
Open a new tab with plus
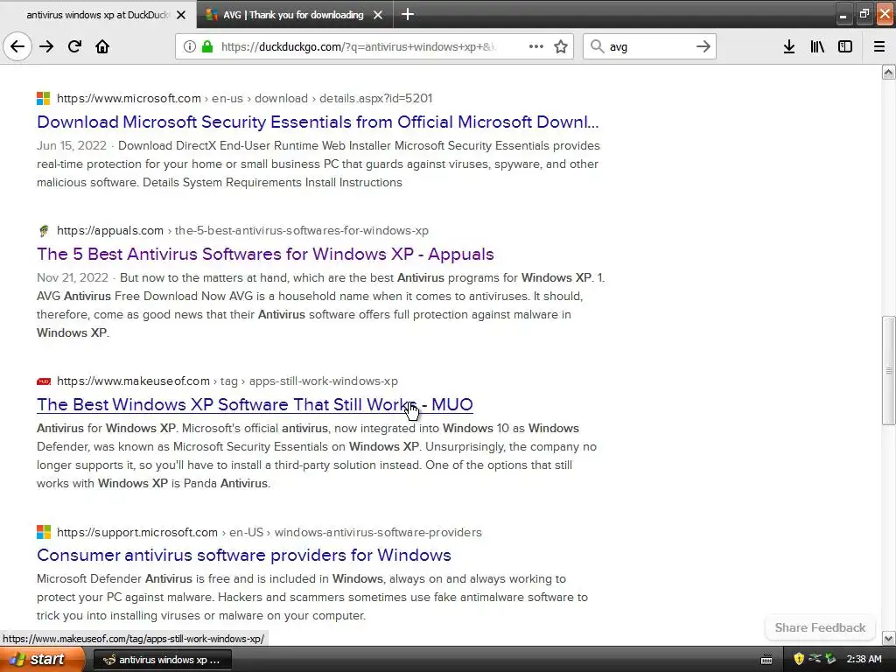tap(408, 14)
